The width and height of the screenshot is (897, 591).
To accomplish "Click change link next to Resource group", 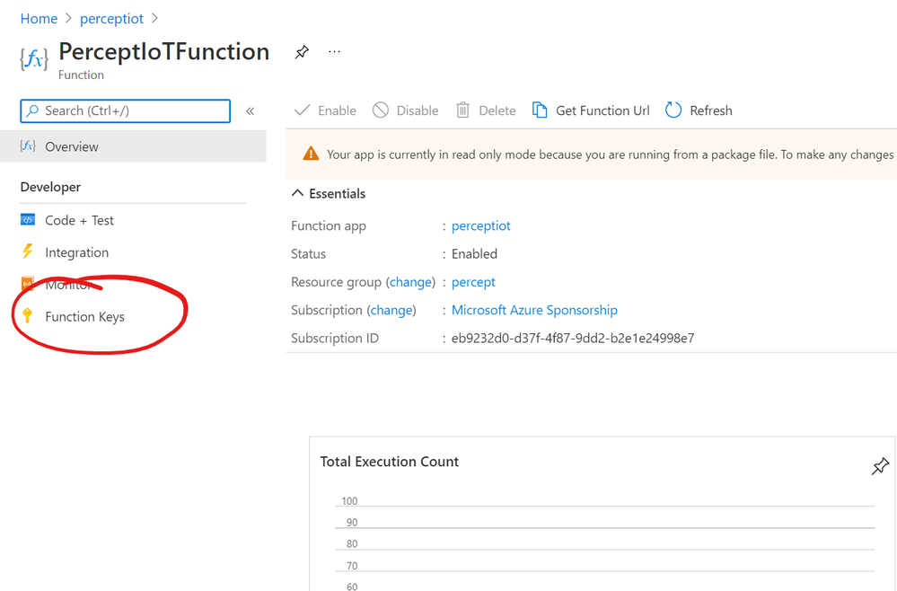I will [410, 282].
